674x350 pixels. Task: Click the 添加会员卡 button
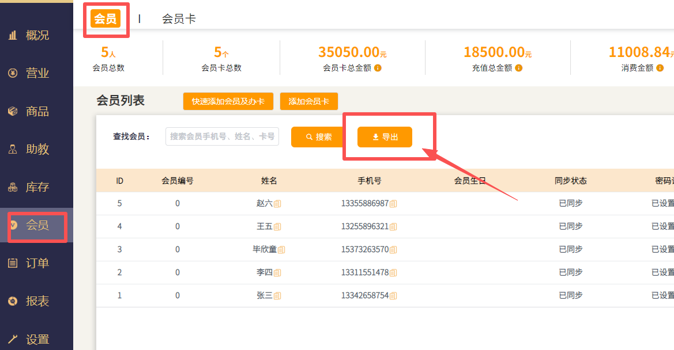point(308,101)
